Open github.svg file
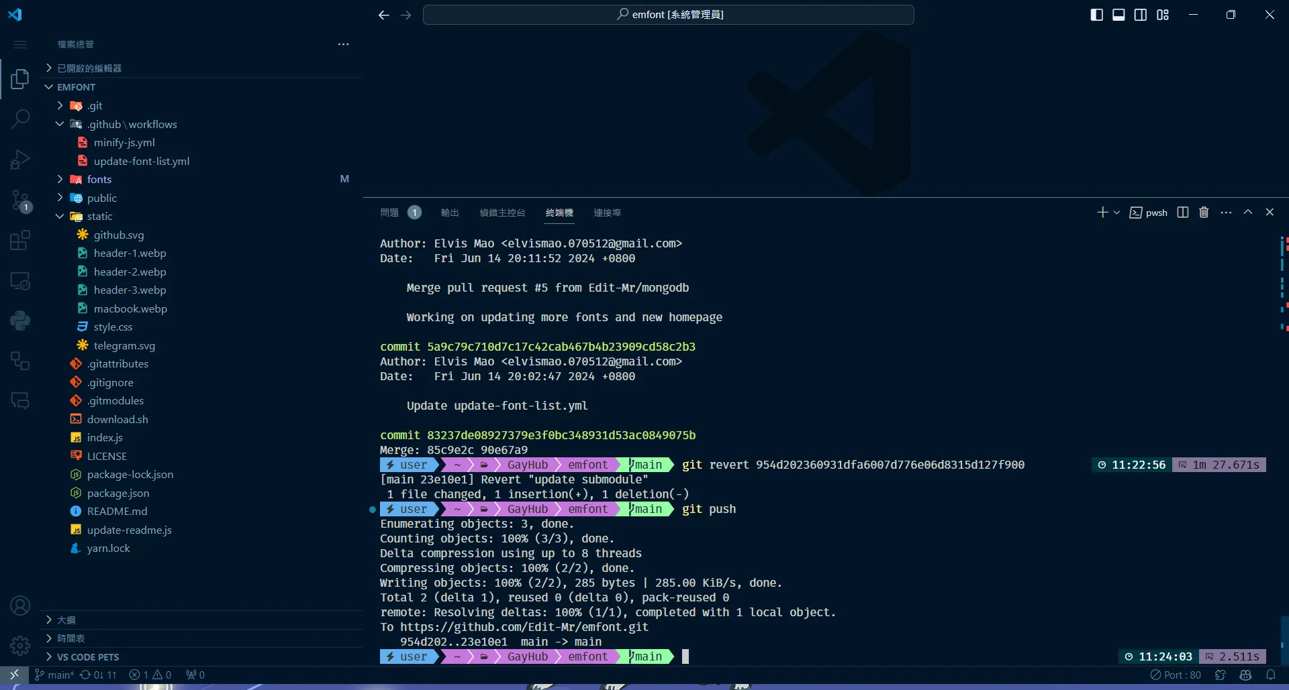This screenshot has width=1289, height=690. pyautogui.click(x=201, y=235)
